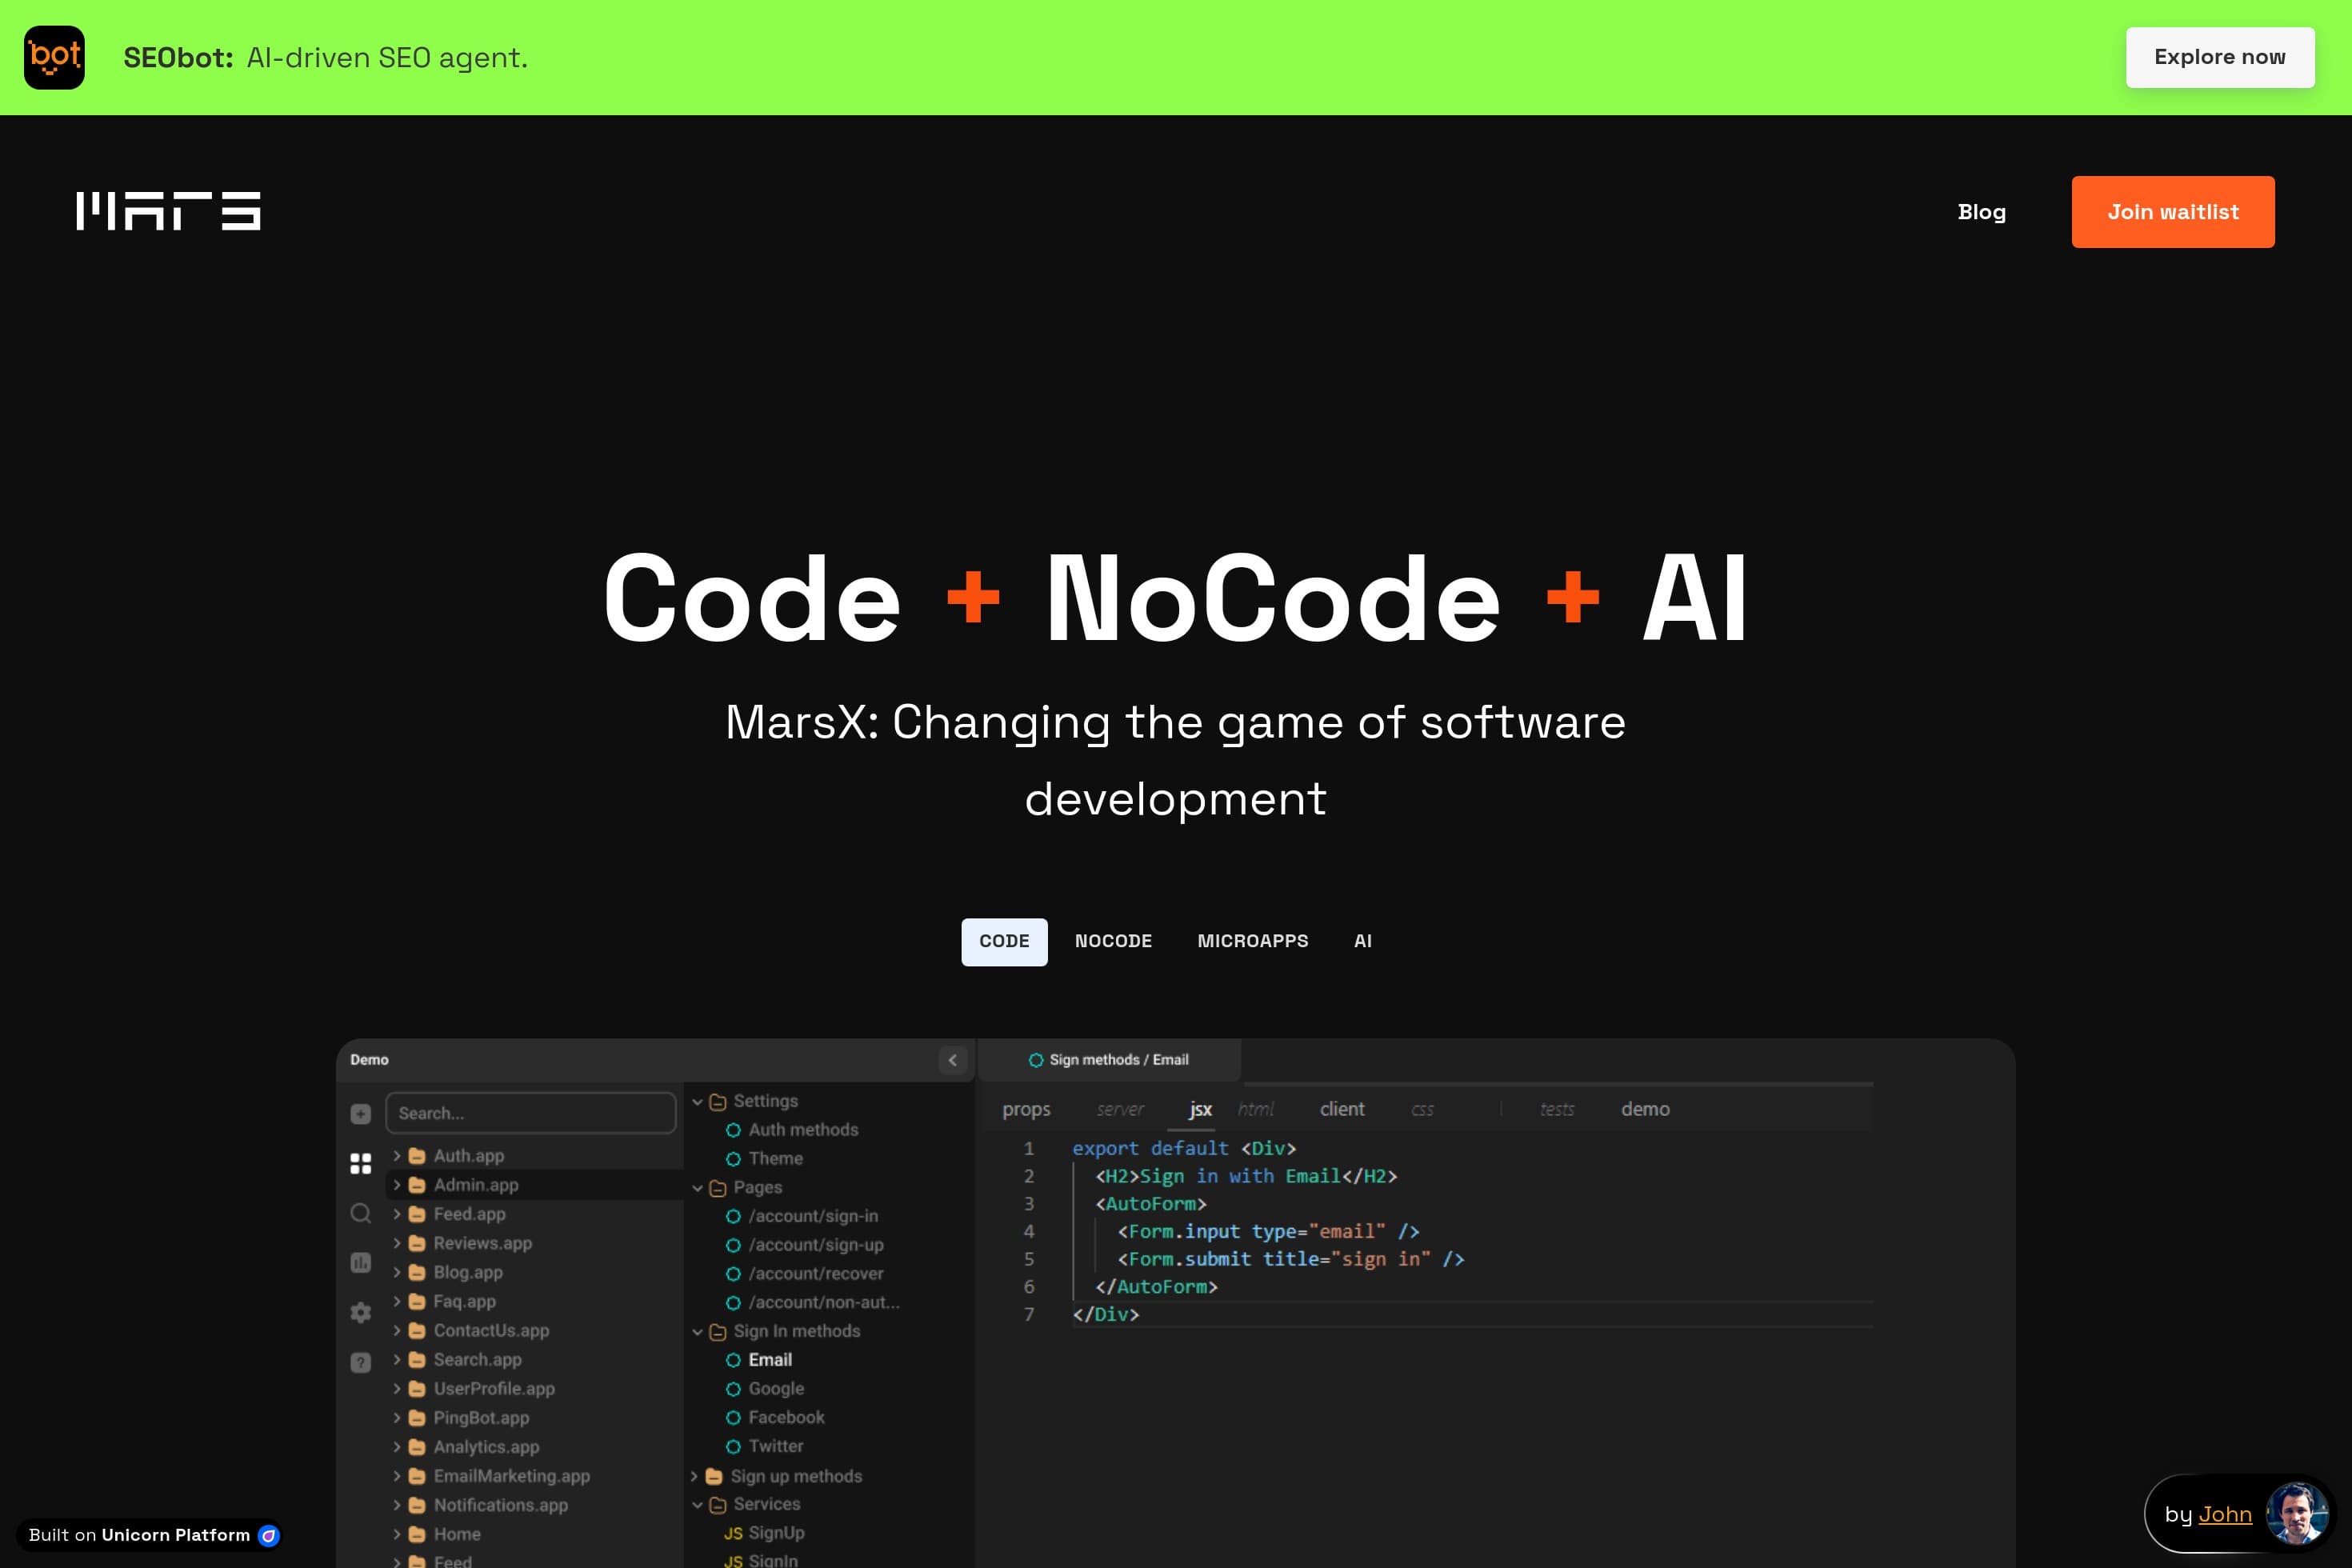Screen dimensions: 2352x1568
Task: Open John's profile link
Action: tap(2225, 1515)
